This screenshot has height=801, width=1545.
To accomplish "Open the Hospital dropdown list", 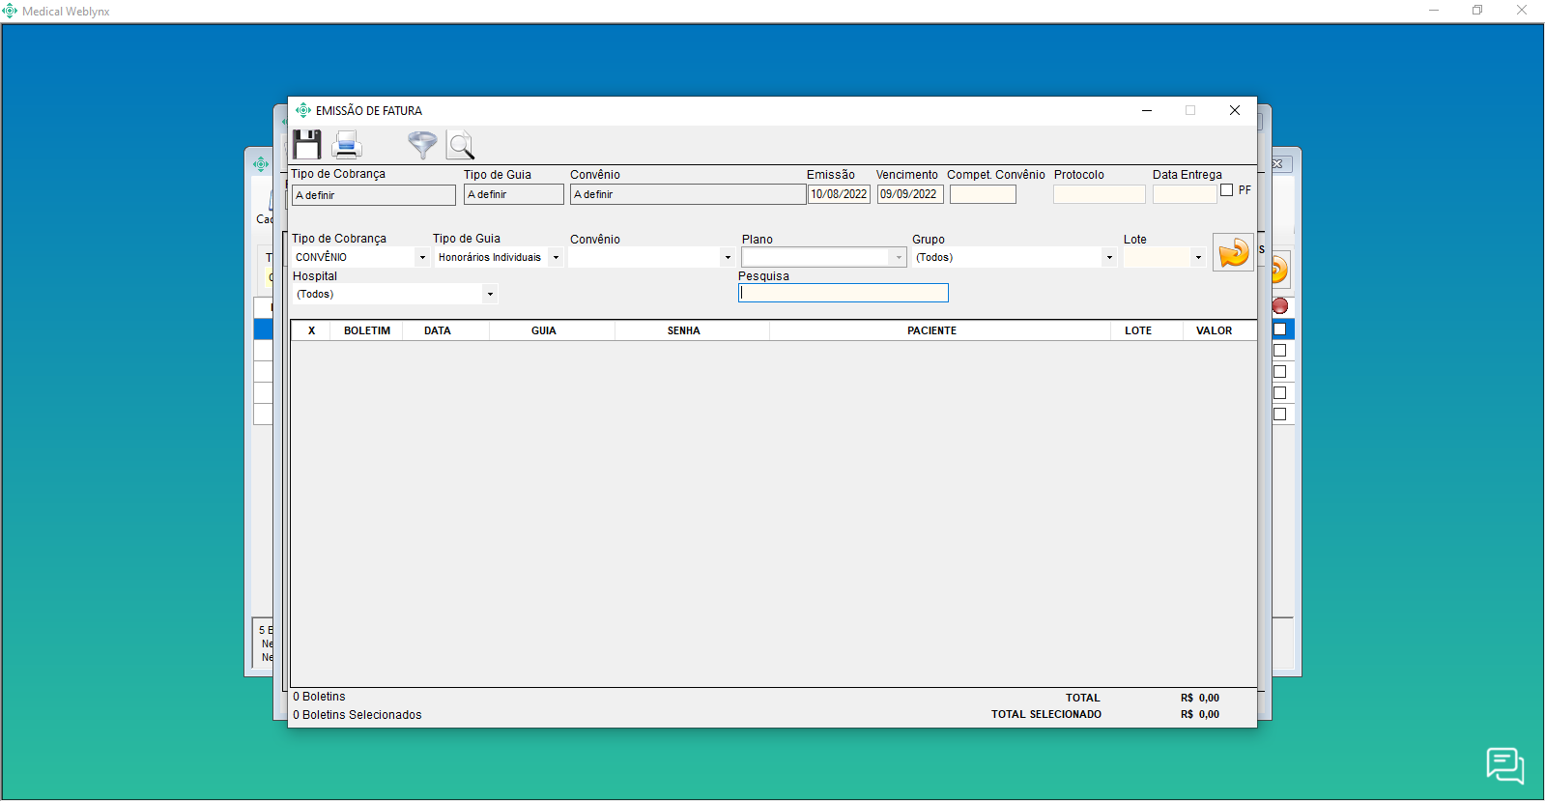I will coord(490,295).
